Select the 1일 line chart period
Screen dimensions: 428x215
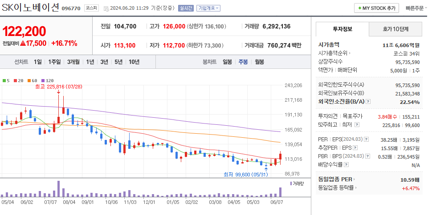click(38, 62)
